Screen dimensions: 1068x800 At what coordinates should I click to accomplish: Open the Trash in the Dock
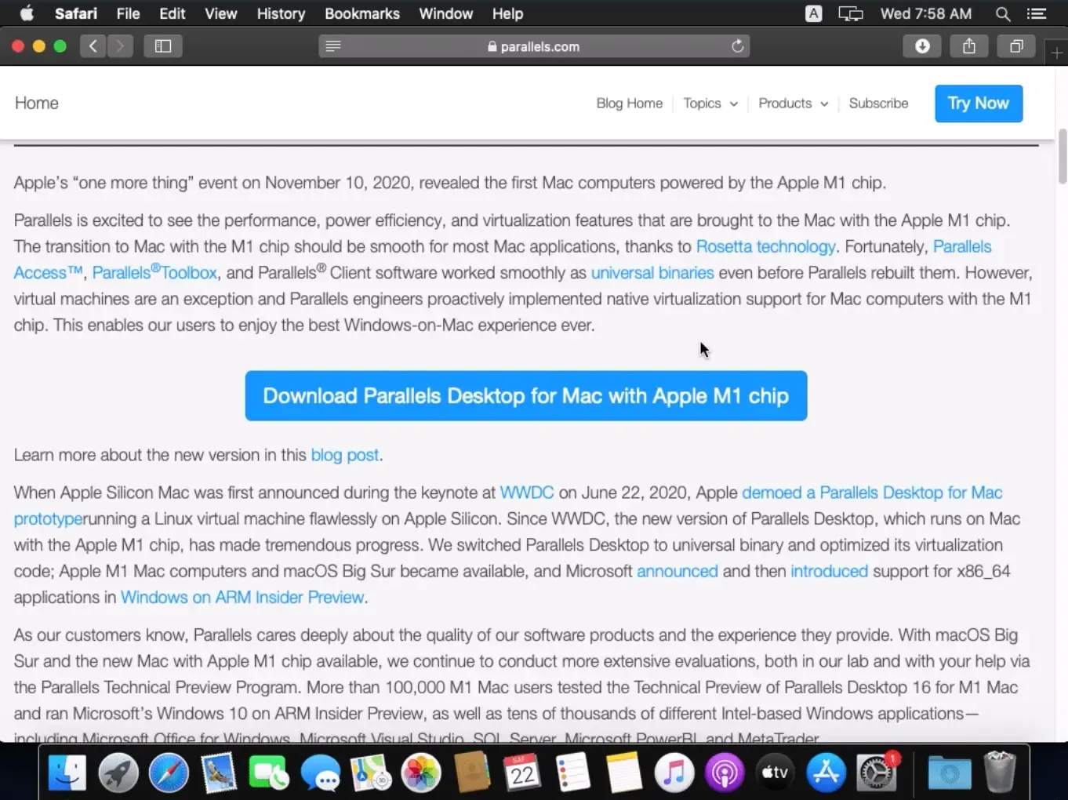tap(1000, 773)
